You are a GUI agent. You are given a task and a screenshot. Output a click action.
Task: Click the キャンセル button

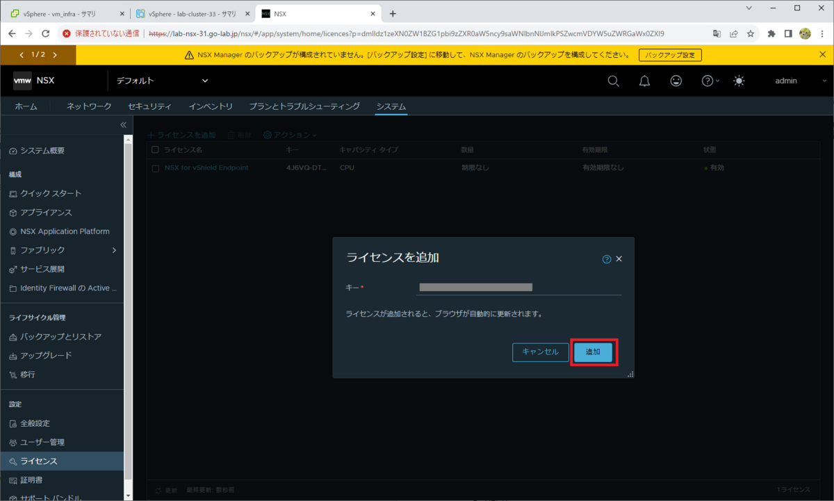click(x=540, y=352)
